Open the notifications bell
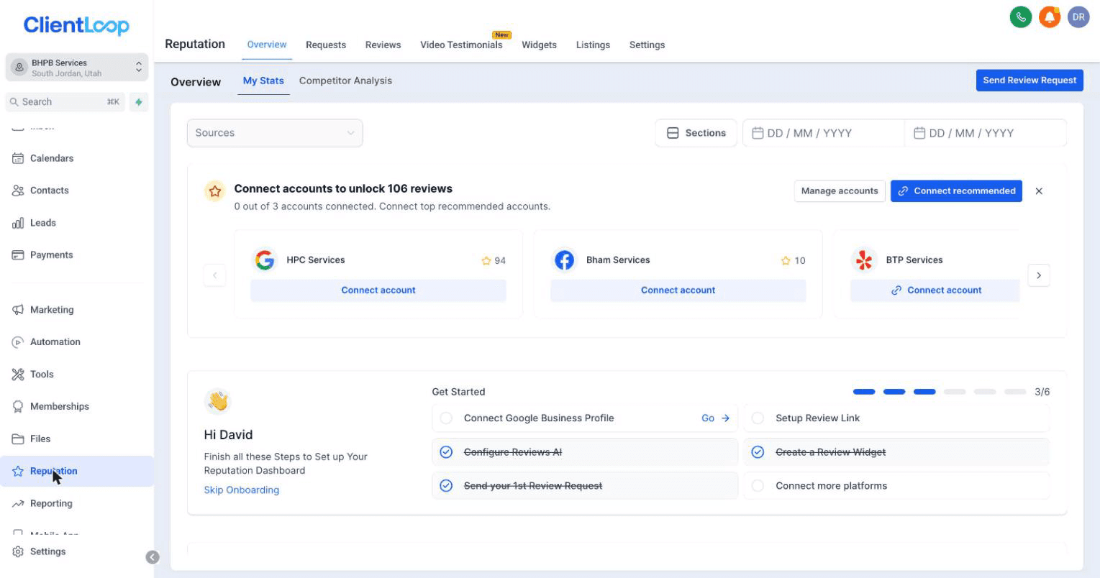Screen dimensions: 1100x578 pyautogui.click(x=1050, y=17)
